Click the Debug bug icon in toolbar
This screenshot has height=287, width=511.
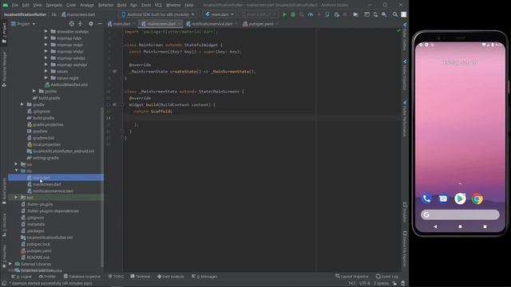click(x=293, y=14)
